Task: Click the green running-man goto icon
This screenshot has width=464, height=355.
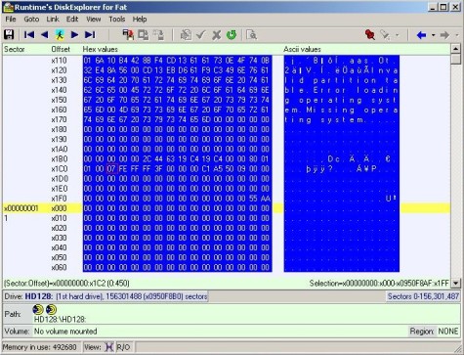Action: pyautogui.click(x=60, y=34)
